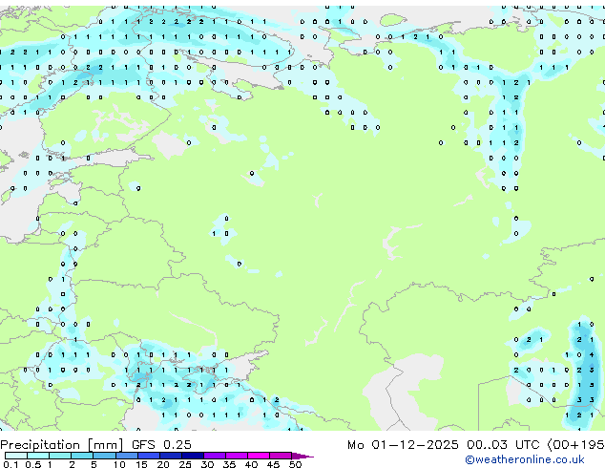This screenshot has height=468, width=605.
Task: Pick the navy swatch between 25 and 30
Action: 192,456
